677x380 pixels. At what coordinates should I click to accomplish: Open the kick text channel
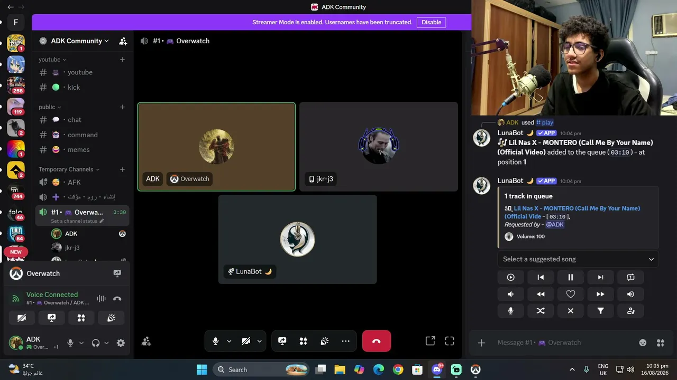pos(82,88)
